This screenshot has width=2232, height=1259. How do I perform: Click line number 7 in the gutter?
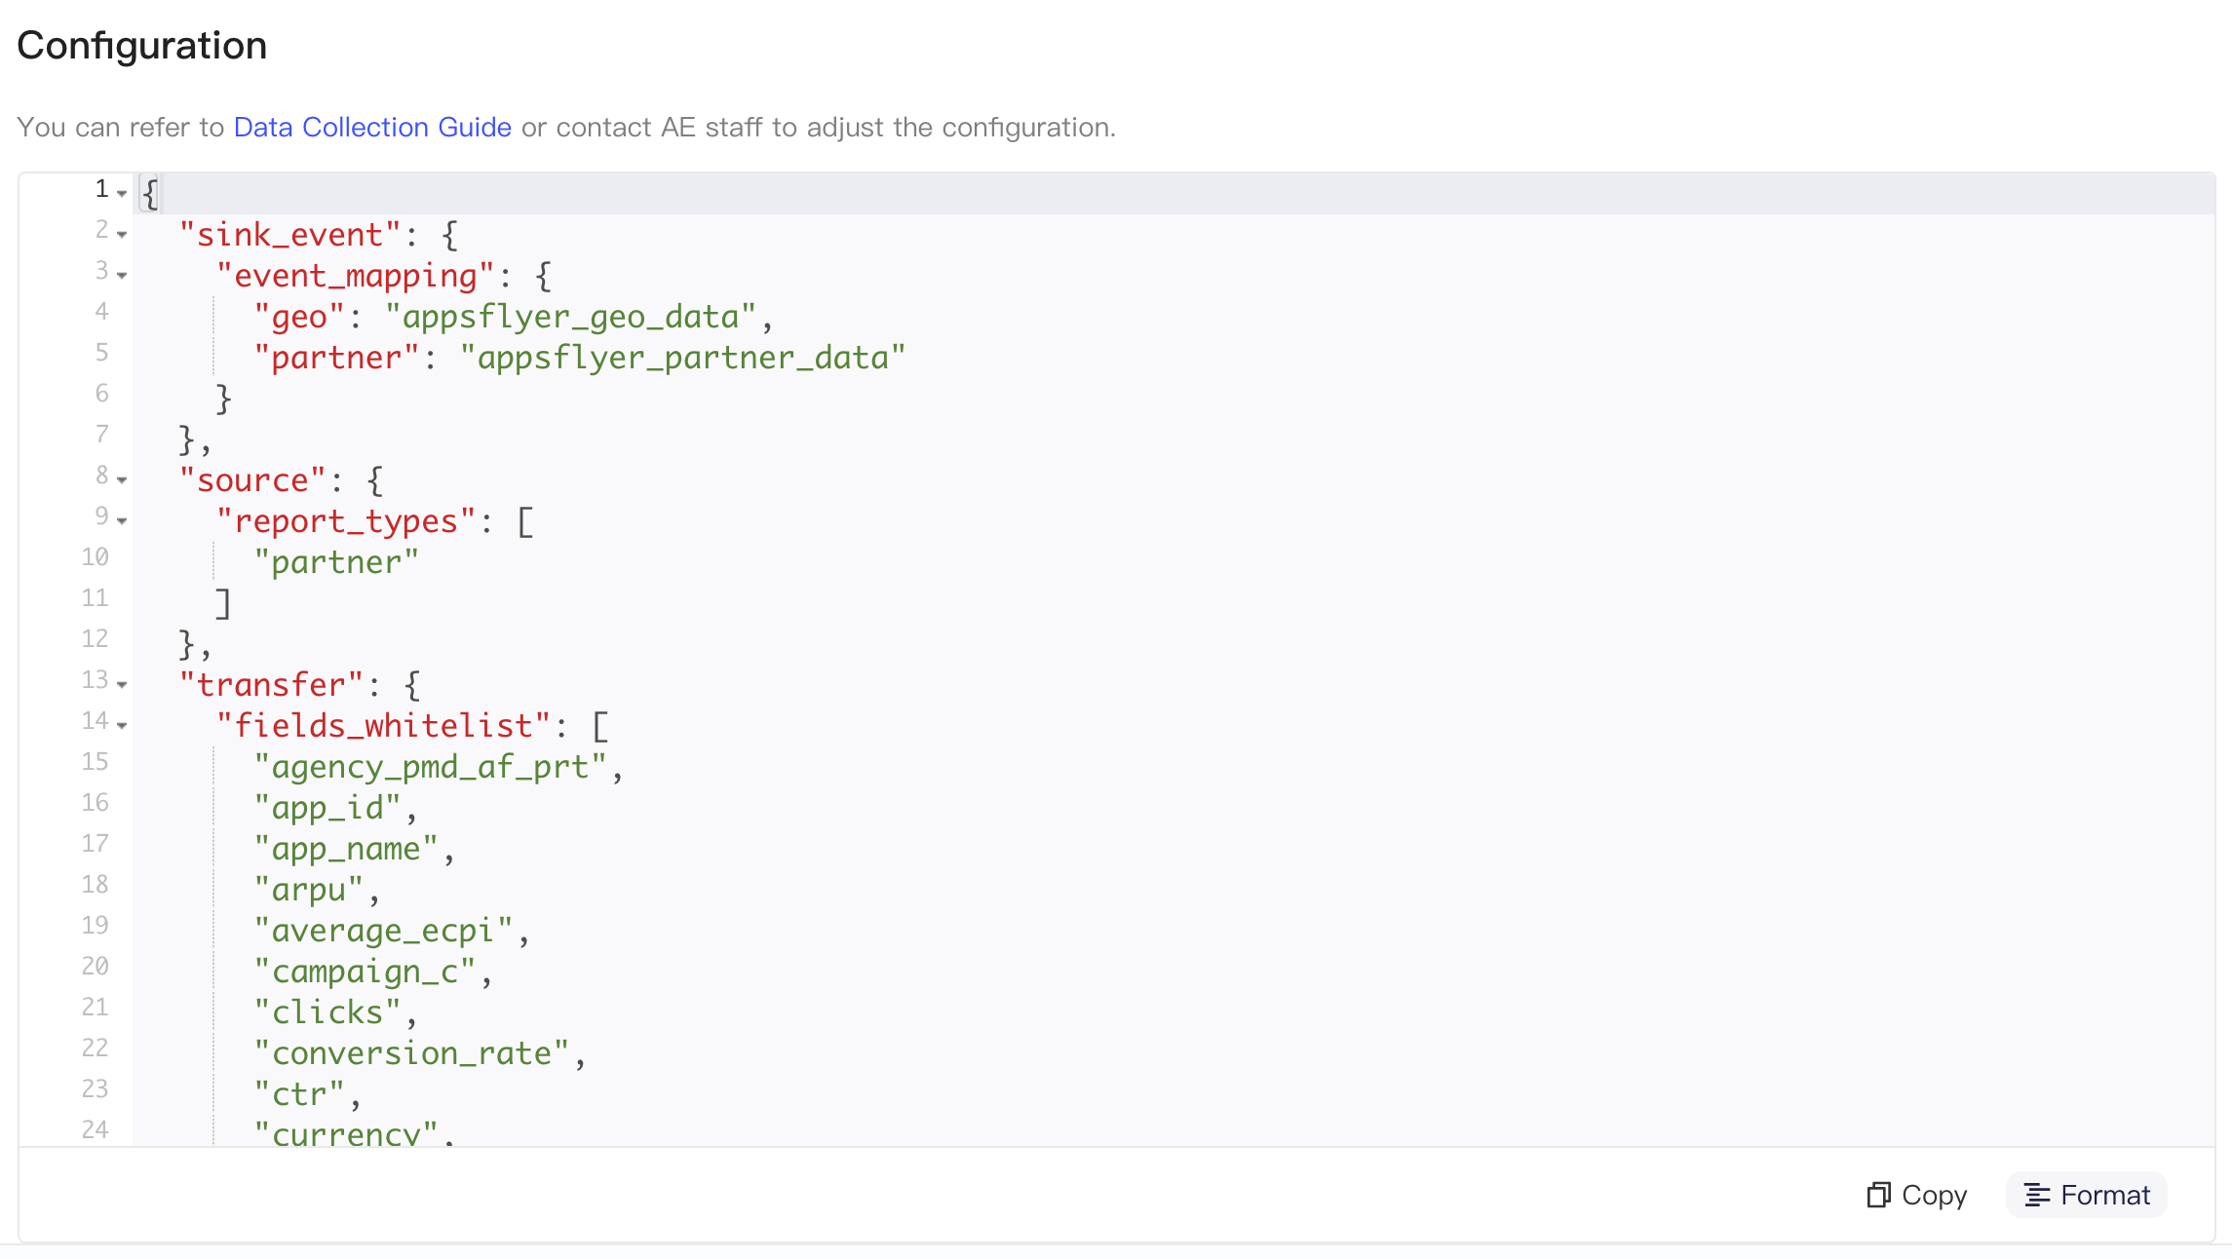coord(101,435)
